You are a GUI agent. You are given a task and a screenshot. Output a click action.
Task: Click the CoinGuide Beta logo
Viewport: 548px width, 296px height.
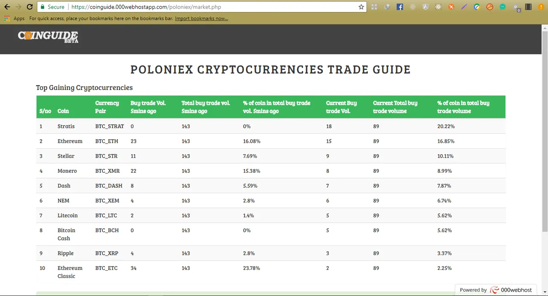48,36
